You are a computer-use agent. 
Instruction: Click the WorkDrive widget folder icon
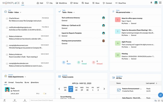point(113,78)
